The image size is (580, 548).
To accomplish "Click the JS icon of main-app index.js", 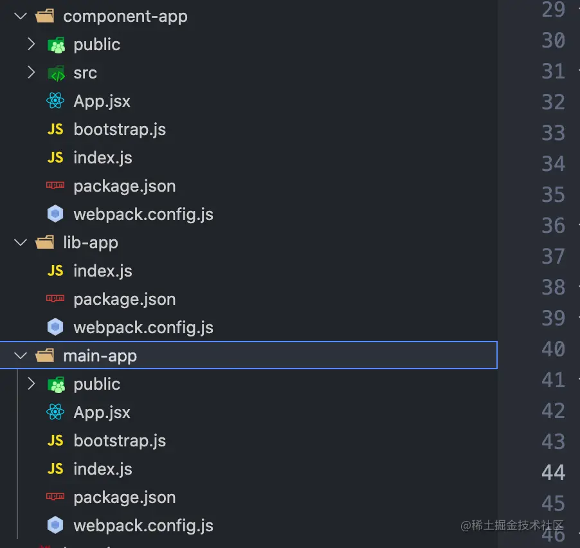I will (55, 469).
